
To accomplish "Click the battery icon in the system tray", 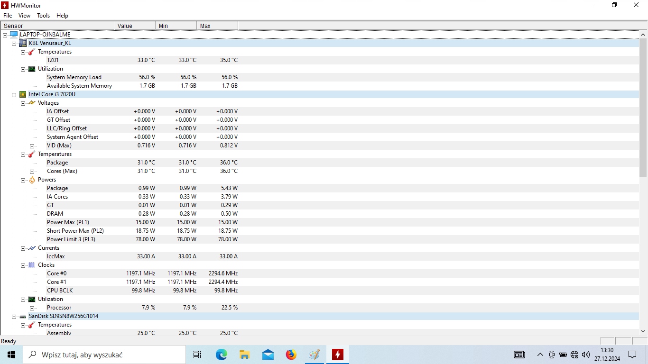I will click(x=563, y=355).
